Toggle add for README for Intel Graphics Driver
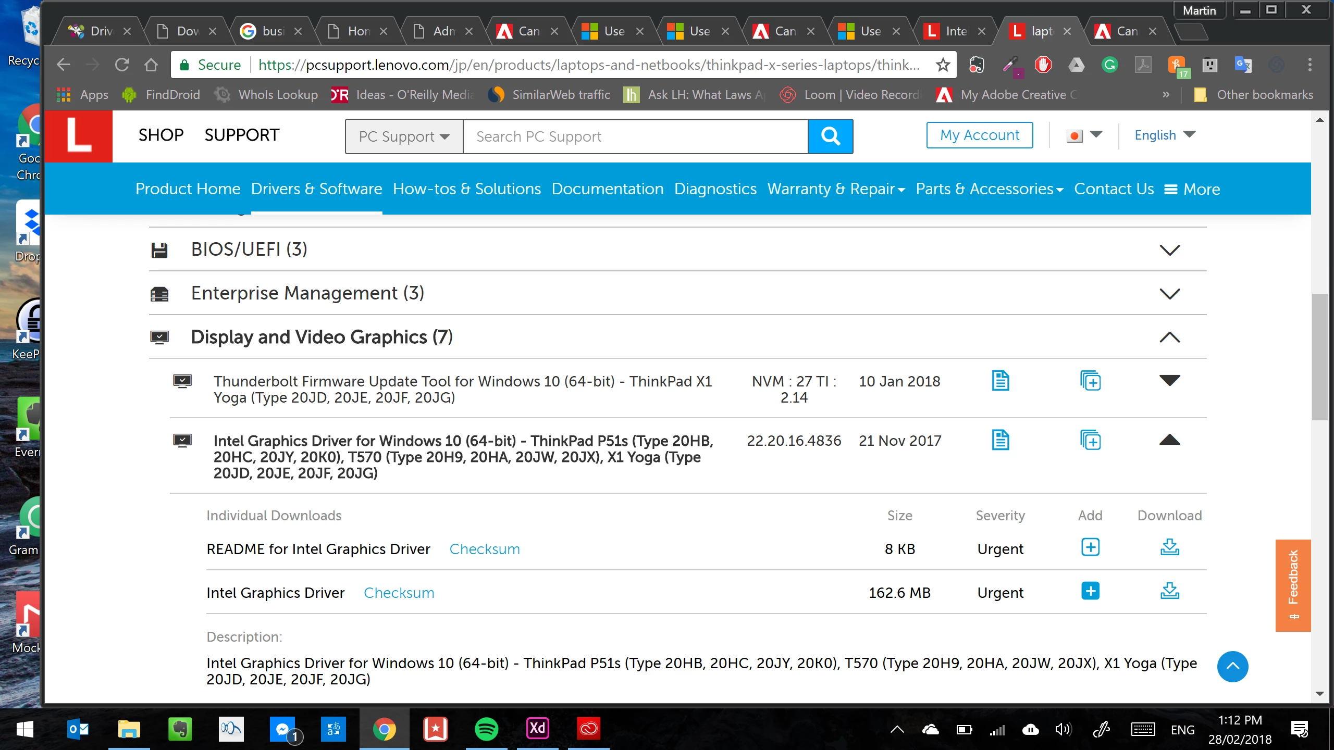The image size is (1334, 750). (x=1090, y=547)
